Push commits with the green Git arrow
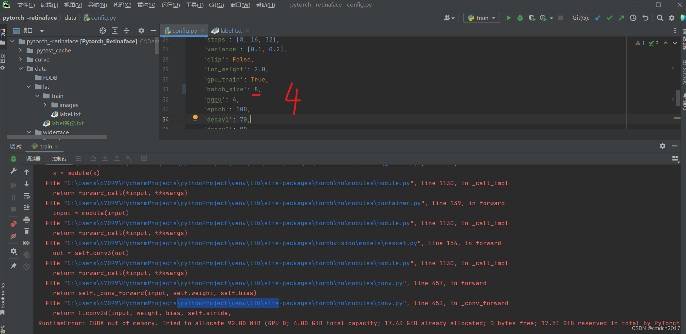 coord(622,17)
